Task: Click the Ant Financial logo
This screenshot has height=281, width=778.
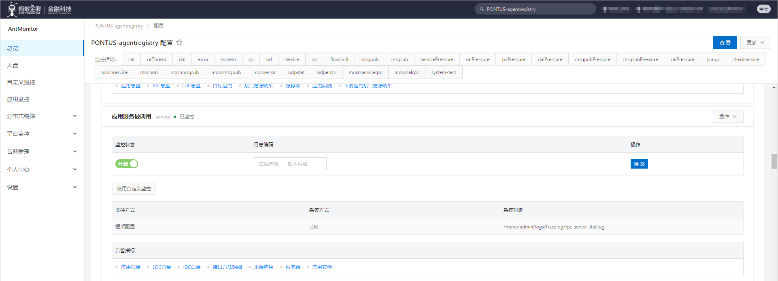Action: click(x=39, y=9)
